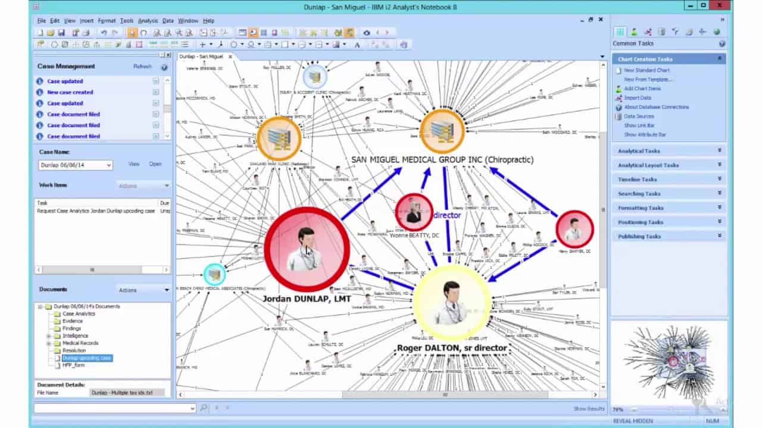Open help icon beside Common Tasks
Viewport: 762px width, 428px height.
(722, 43)
